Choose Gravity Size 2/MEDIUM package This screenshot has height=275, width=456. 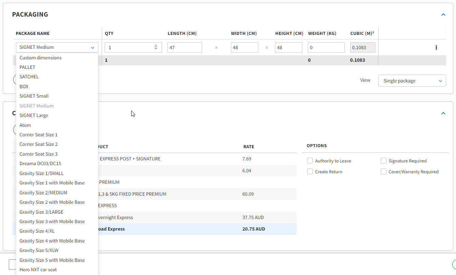coord(57,193)
